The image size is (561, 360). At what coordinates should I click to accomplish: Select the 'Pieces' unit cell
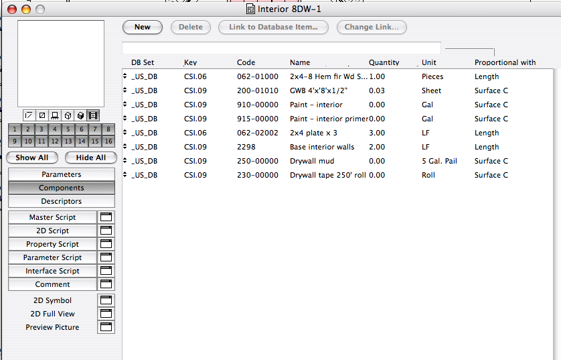[x=432, y=76]
